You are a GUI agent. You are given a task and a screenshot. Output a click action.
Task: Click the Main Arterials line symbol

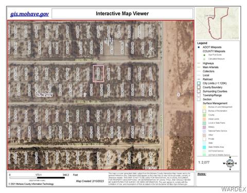click(199, 67)
